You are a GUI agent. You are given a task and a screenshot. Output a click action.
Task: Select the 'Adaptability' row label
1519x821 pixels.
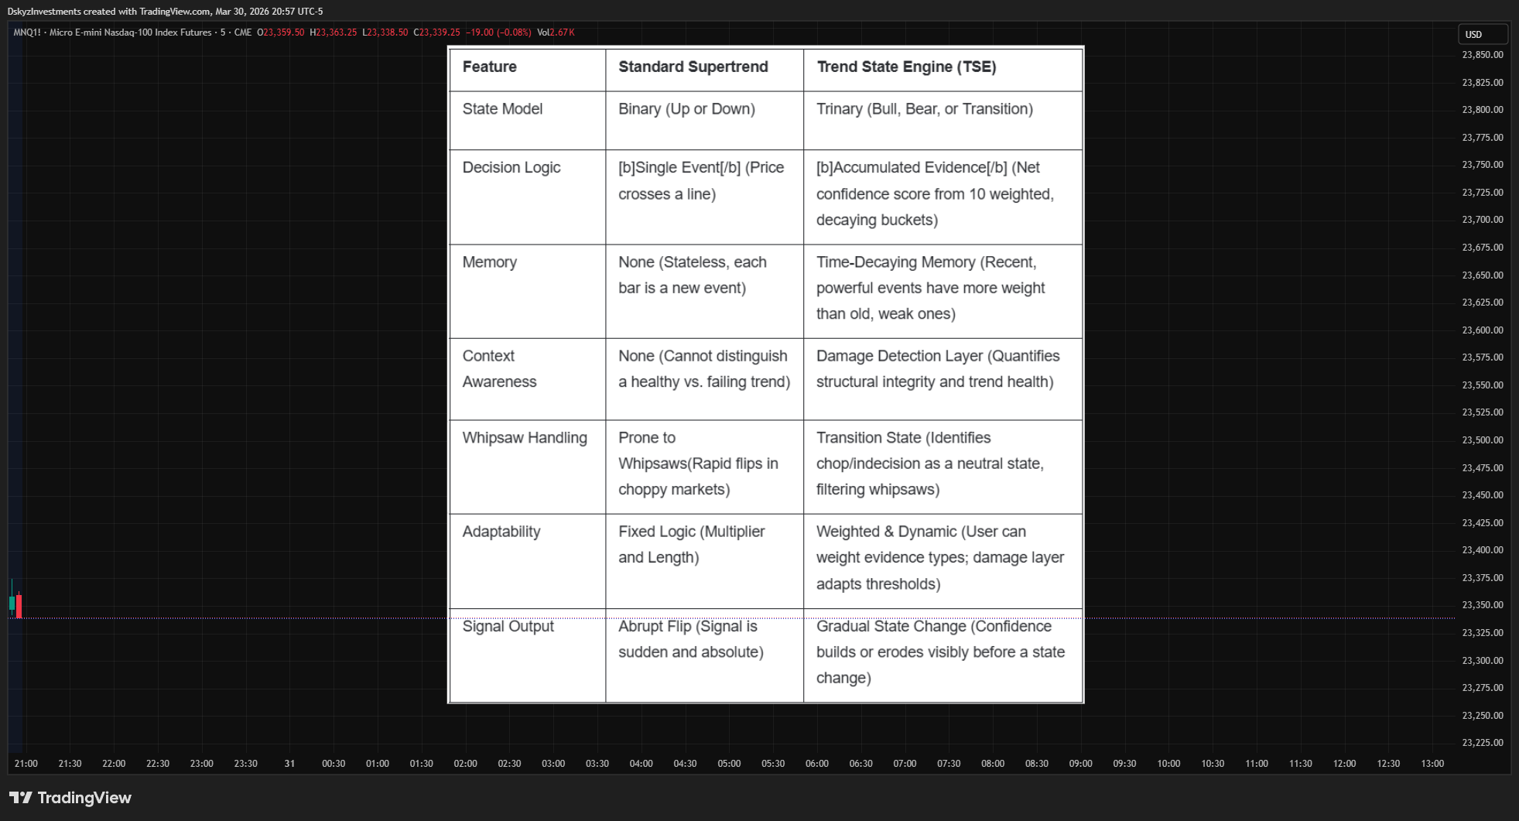501,532
